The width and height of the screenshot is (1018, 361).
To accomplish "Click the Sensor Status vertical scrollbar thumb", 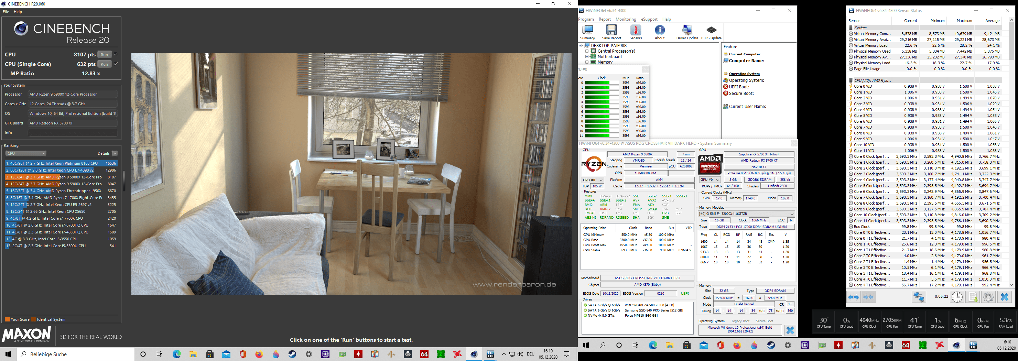I will [1011, 42].
